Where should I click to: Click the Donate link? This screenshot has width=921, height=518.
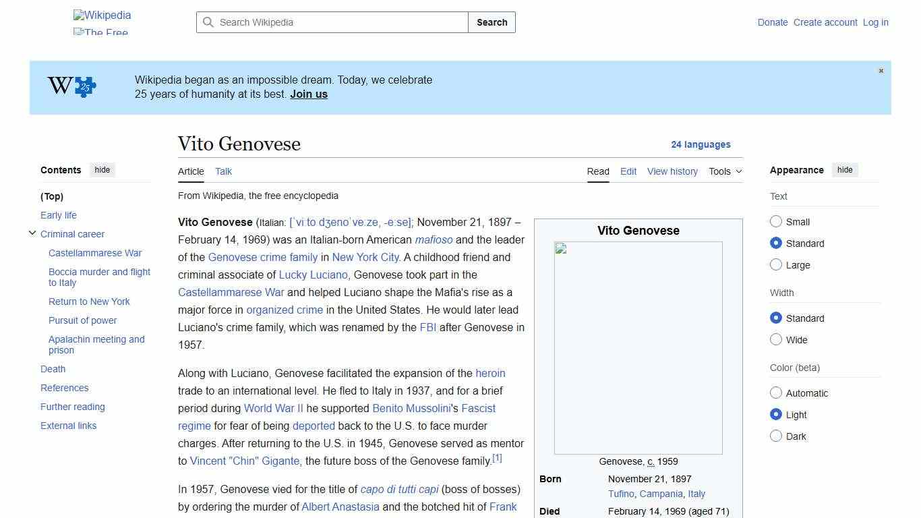(x=773, y=22)
